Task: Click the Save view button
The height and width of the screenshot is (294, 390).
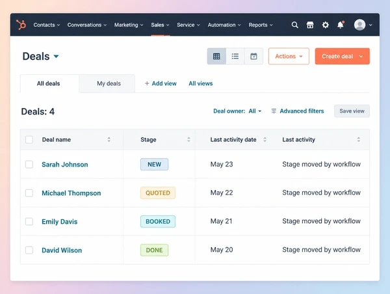Action: (x=352, y=111)
